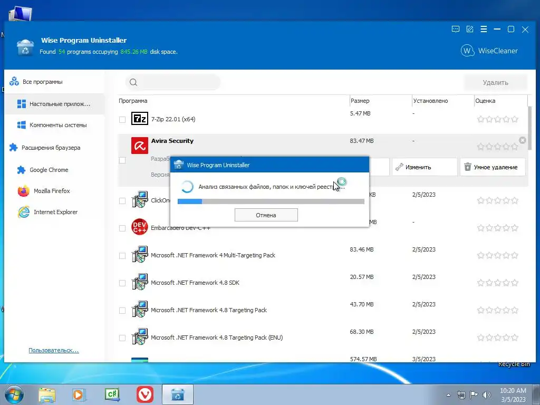Open the Пользовательск... link

[54, 350]
